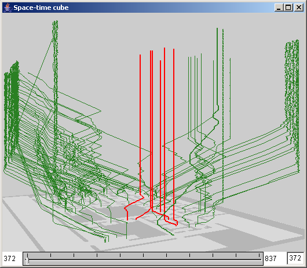Click the current time value field showing 372

point(295,258)
